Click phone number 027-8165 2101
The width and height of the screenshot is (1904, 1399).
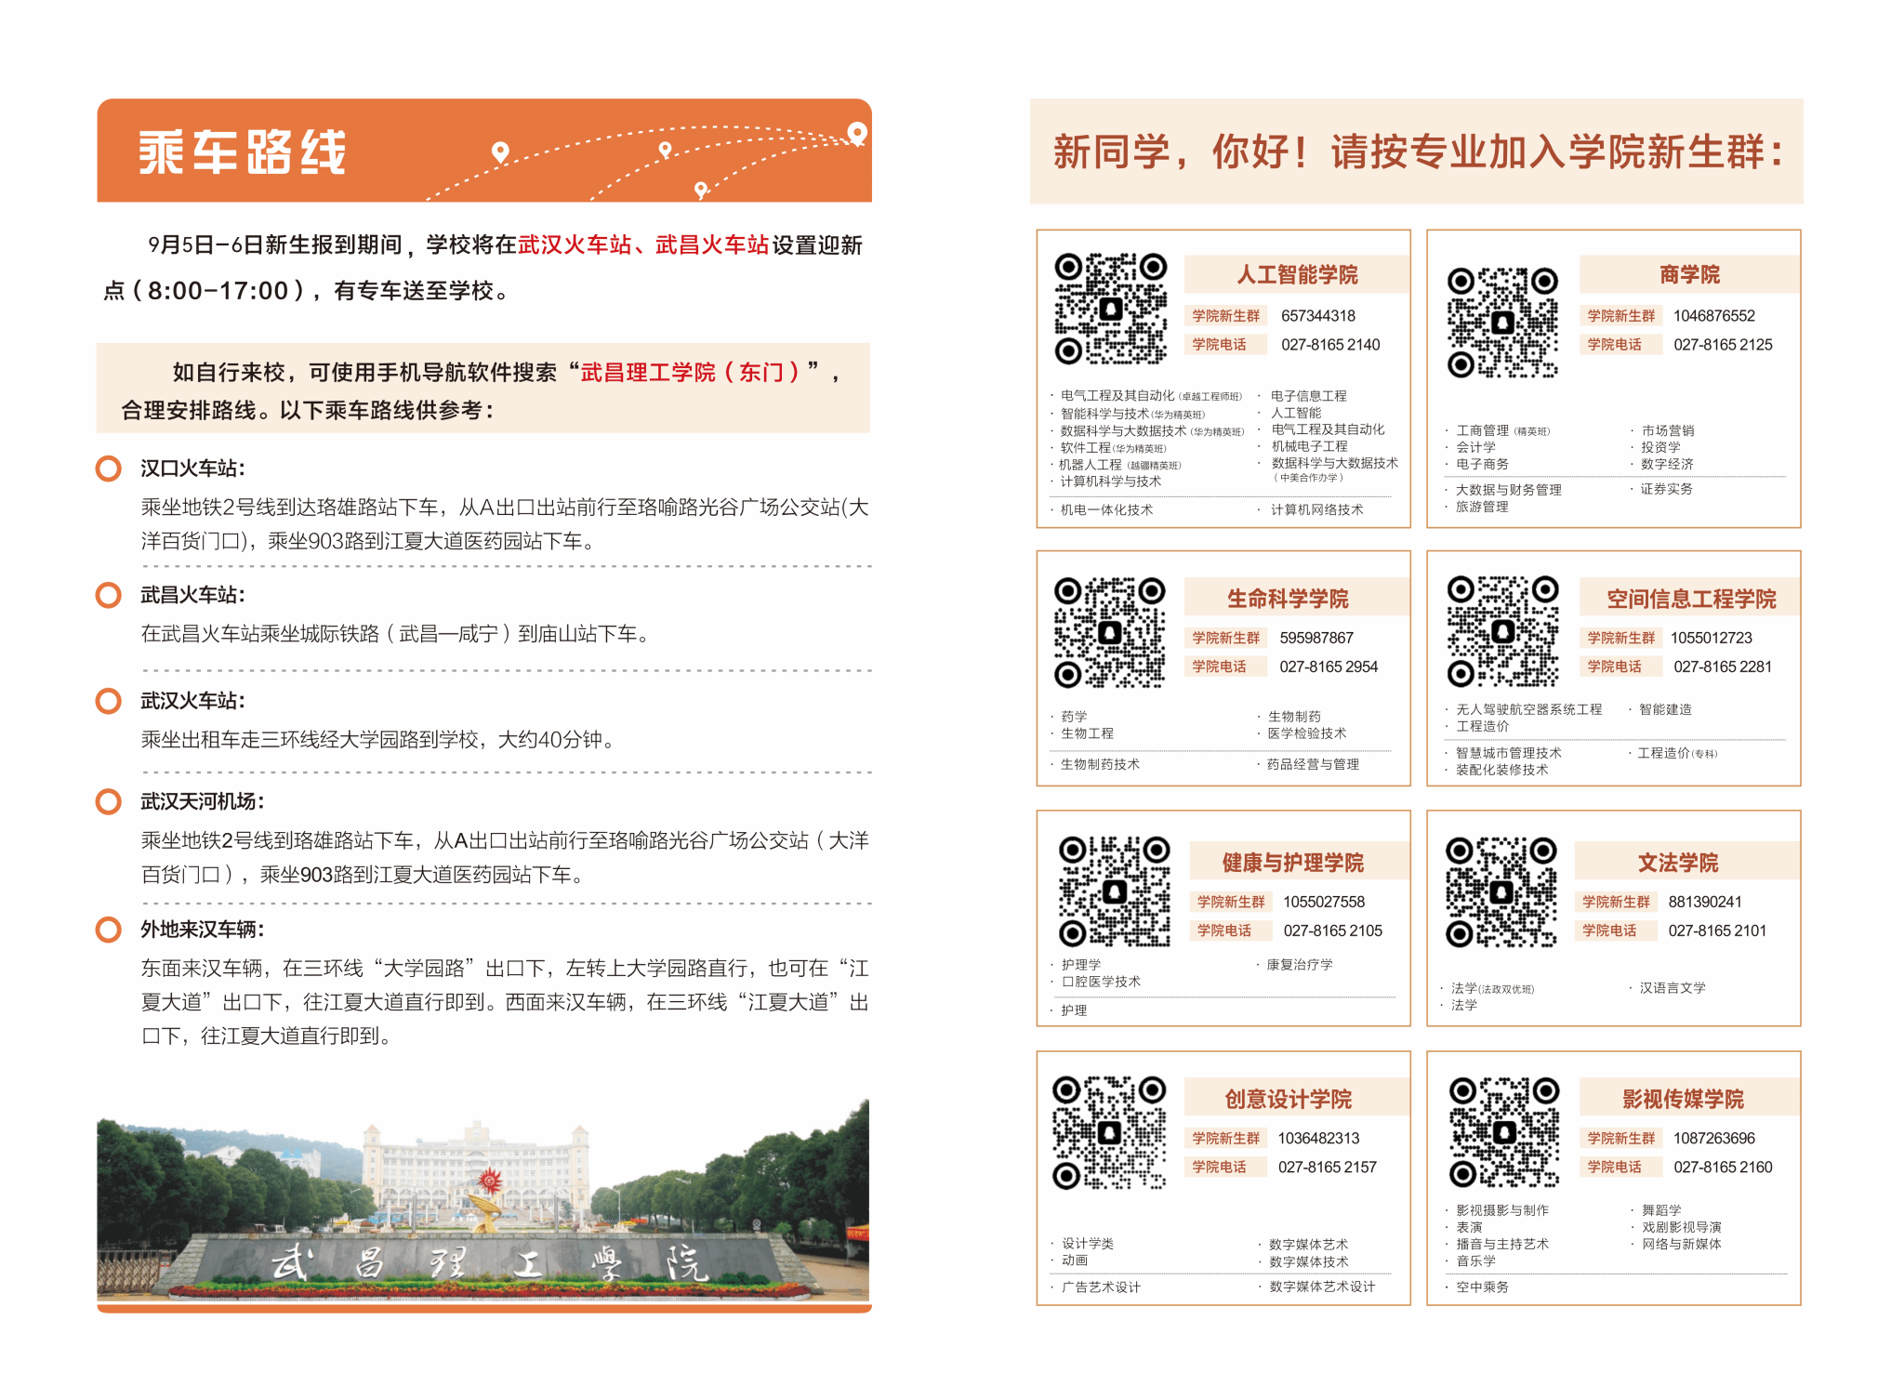click(1717, 930)
